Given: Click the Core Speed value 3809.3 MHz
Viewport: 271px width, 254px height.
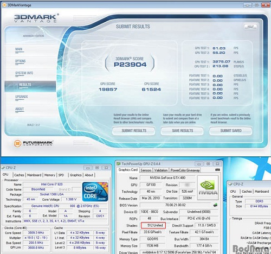Looking at the screenshot, I should pyautogui.click(x=36, y=233).
